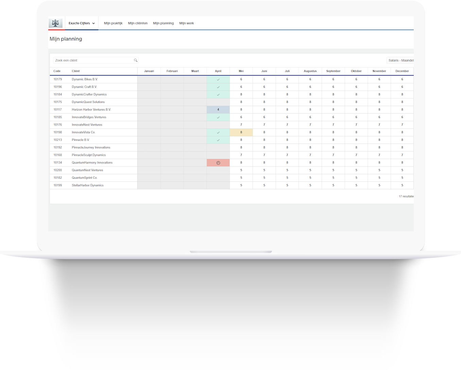Select client code 10179

point(58,79)
